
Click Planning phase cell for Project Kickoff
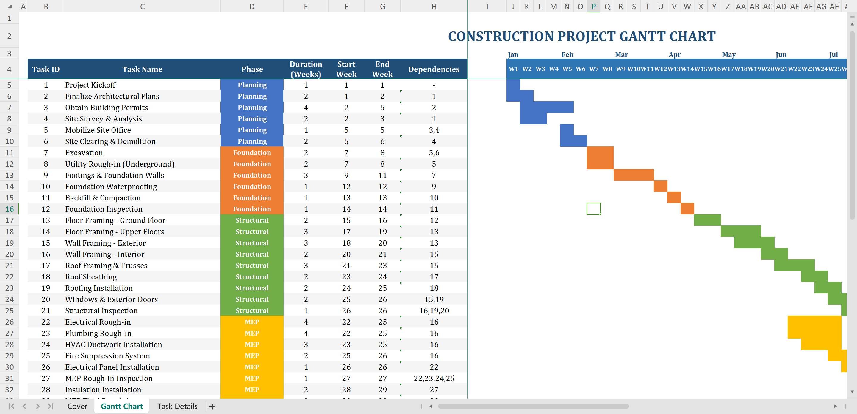tap(252, 85)
